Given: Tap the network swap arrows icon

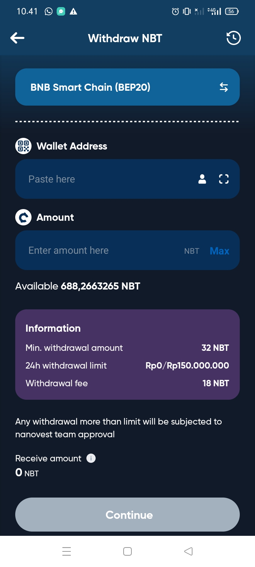Looking at the screenshot, I should tap(224, 87).
